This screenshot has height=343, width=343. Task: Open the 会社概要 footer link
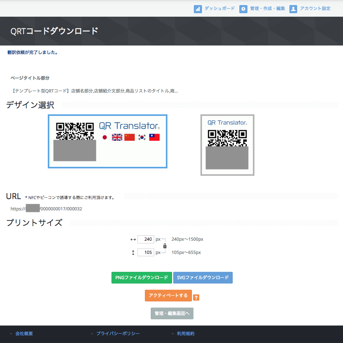pyautogui.click(x=24, y=334)
